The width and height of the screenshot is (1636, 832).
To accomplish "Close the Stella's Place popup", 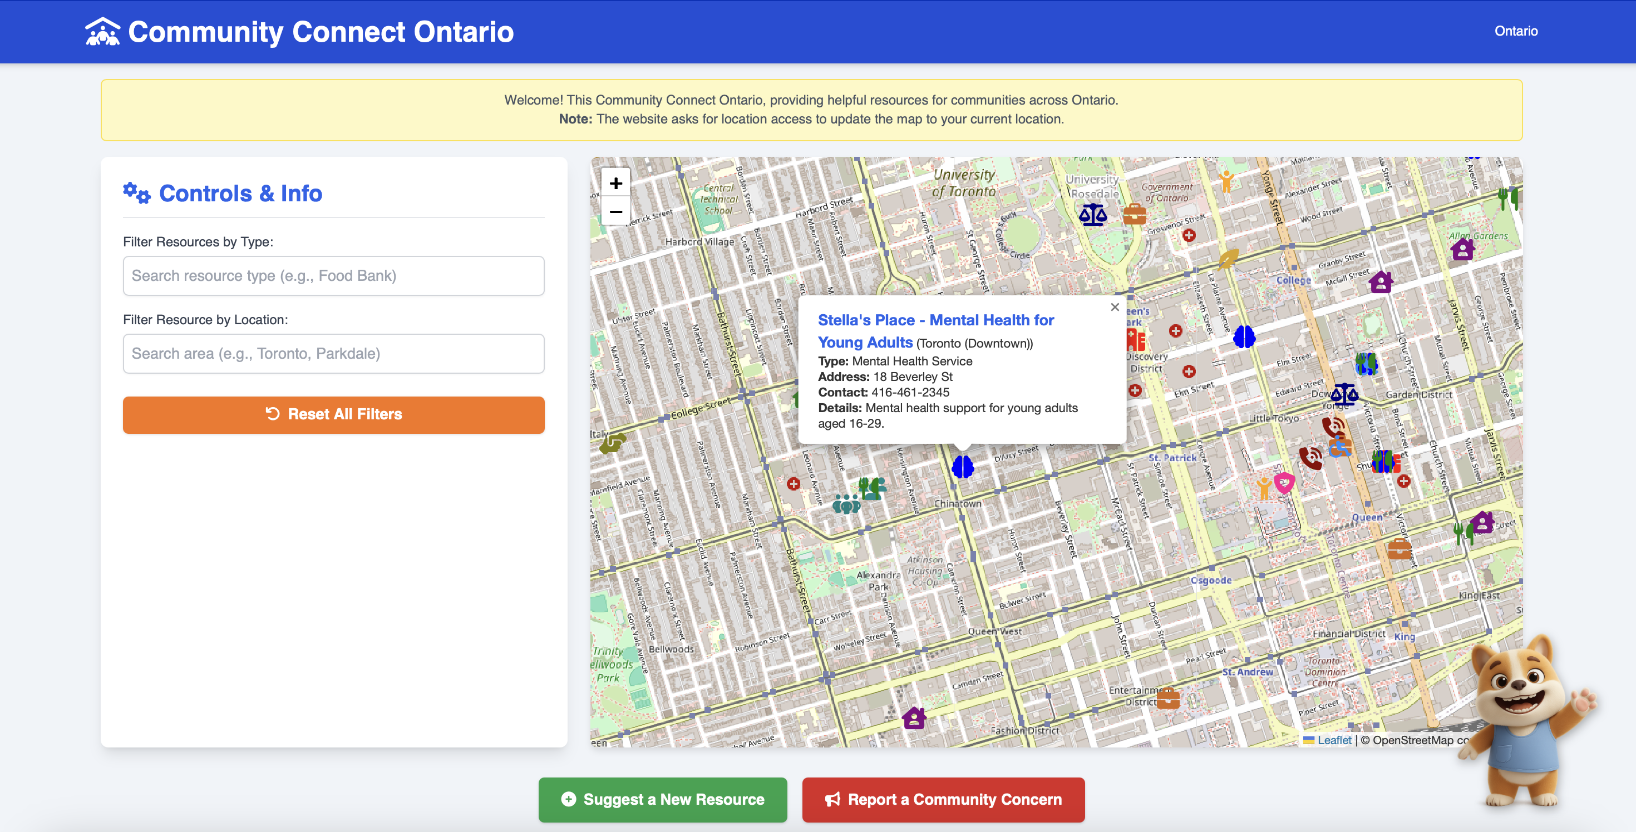I will pos(1115,307).
